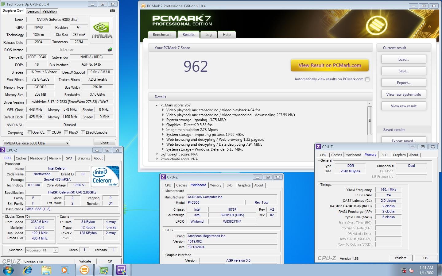Collapse the PCMark score tree node
This screenshot has height=276, width=442.
157,105
